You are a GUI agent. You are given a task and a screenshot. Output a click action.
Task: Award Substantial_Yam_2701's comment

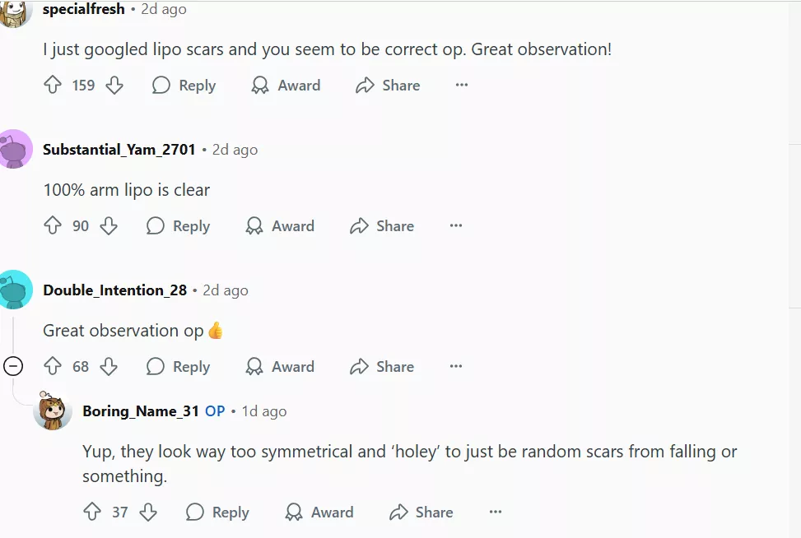point(280,226)
